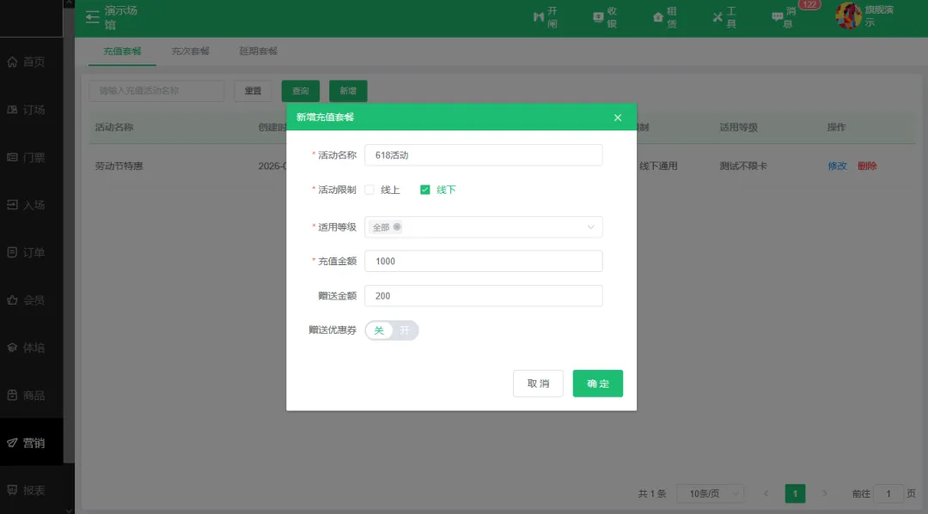Click the 取消 cancel button
The height and width of the screenshot is (514, 928).
(x=538, y=384)
